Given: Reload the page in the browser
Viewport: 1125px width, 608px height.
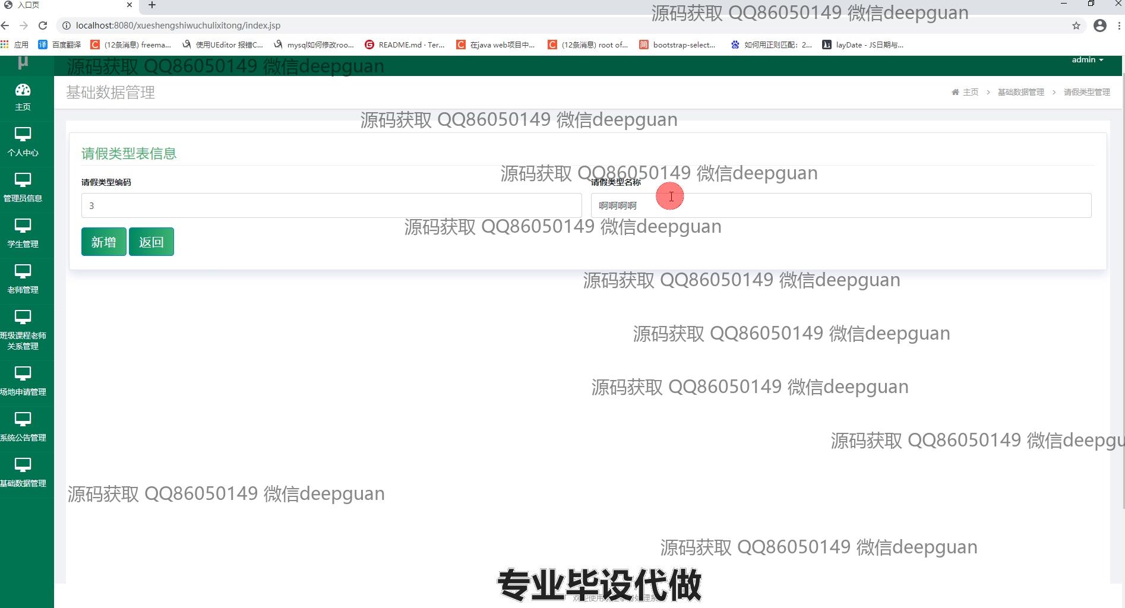Looking at the screenshot, I should pyautogui.click(x=43, y=26).
